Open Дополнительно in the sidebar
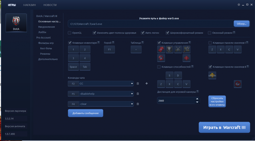Viewport: 255px width, 141px height. pos(48,59)
